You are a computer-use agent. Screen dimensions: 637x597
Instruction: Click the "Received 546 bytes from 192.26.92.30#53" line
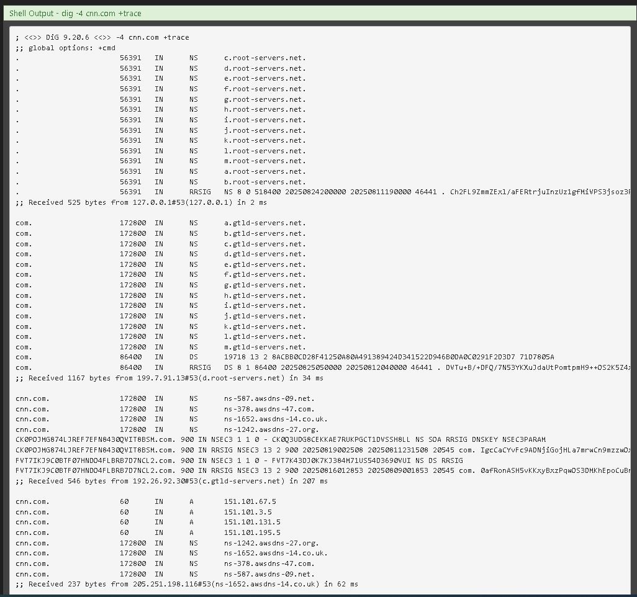(172, 481)
